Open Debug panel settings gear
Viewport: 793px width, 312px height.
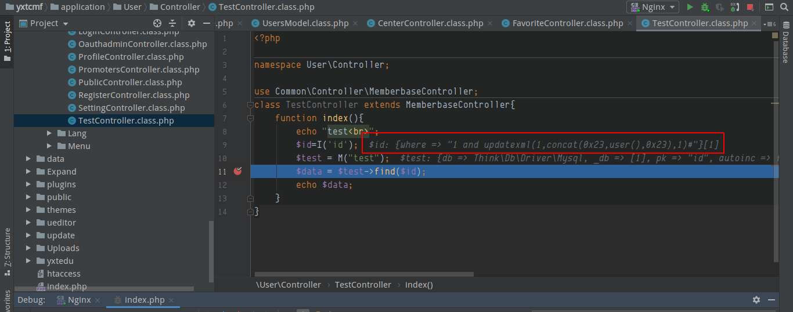click(756, 300)
